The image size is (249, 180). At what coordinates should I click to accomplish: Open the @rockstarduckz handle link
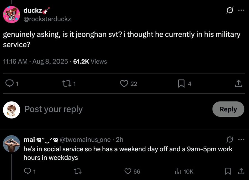47,19
